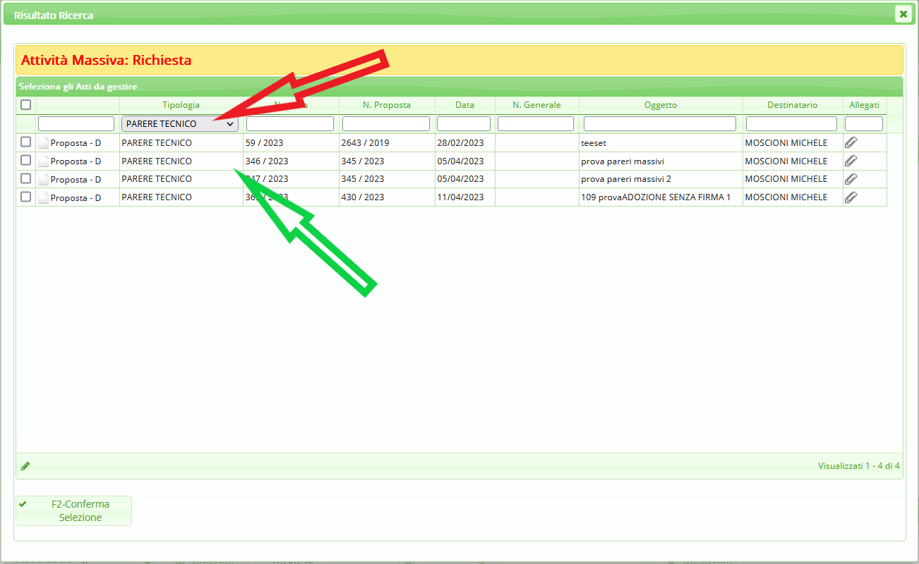
Task: Sort by the Data column header
Action: (x=464, y=105)
